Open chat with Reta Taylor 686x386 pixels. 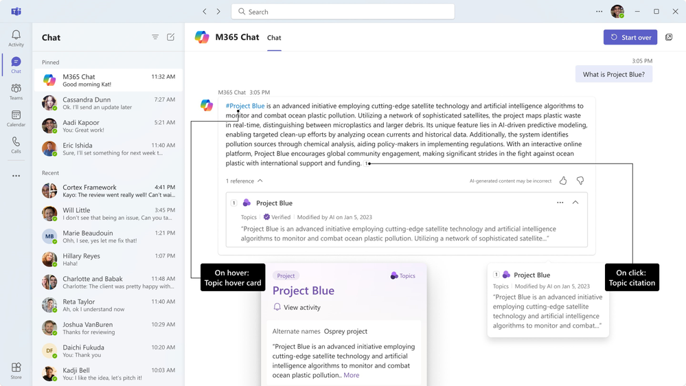pyautogui.click(x=108, y=305)
